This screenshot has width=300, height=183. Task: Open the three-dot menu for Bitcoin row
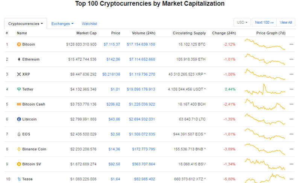click(x=291, y=44)
